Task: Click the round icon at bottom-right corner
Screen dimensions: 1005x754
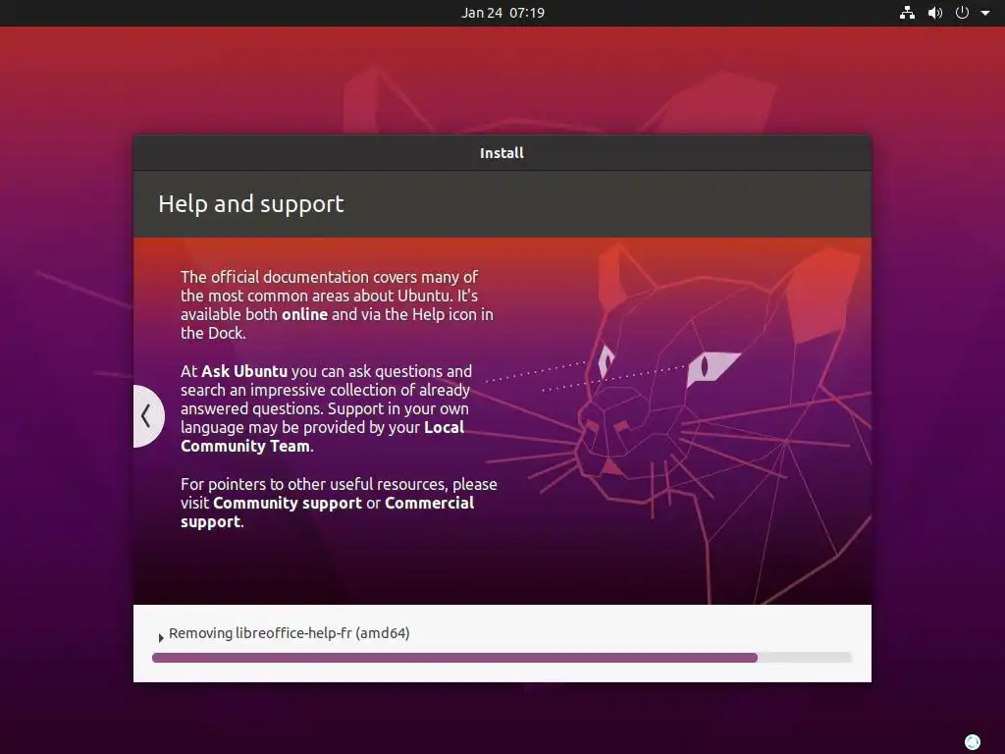Action: (973, 742)
